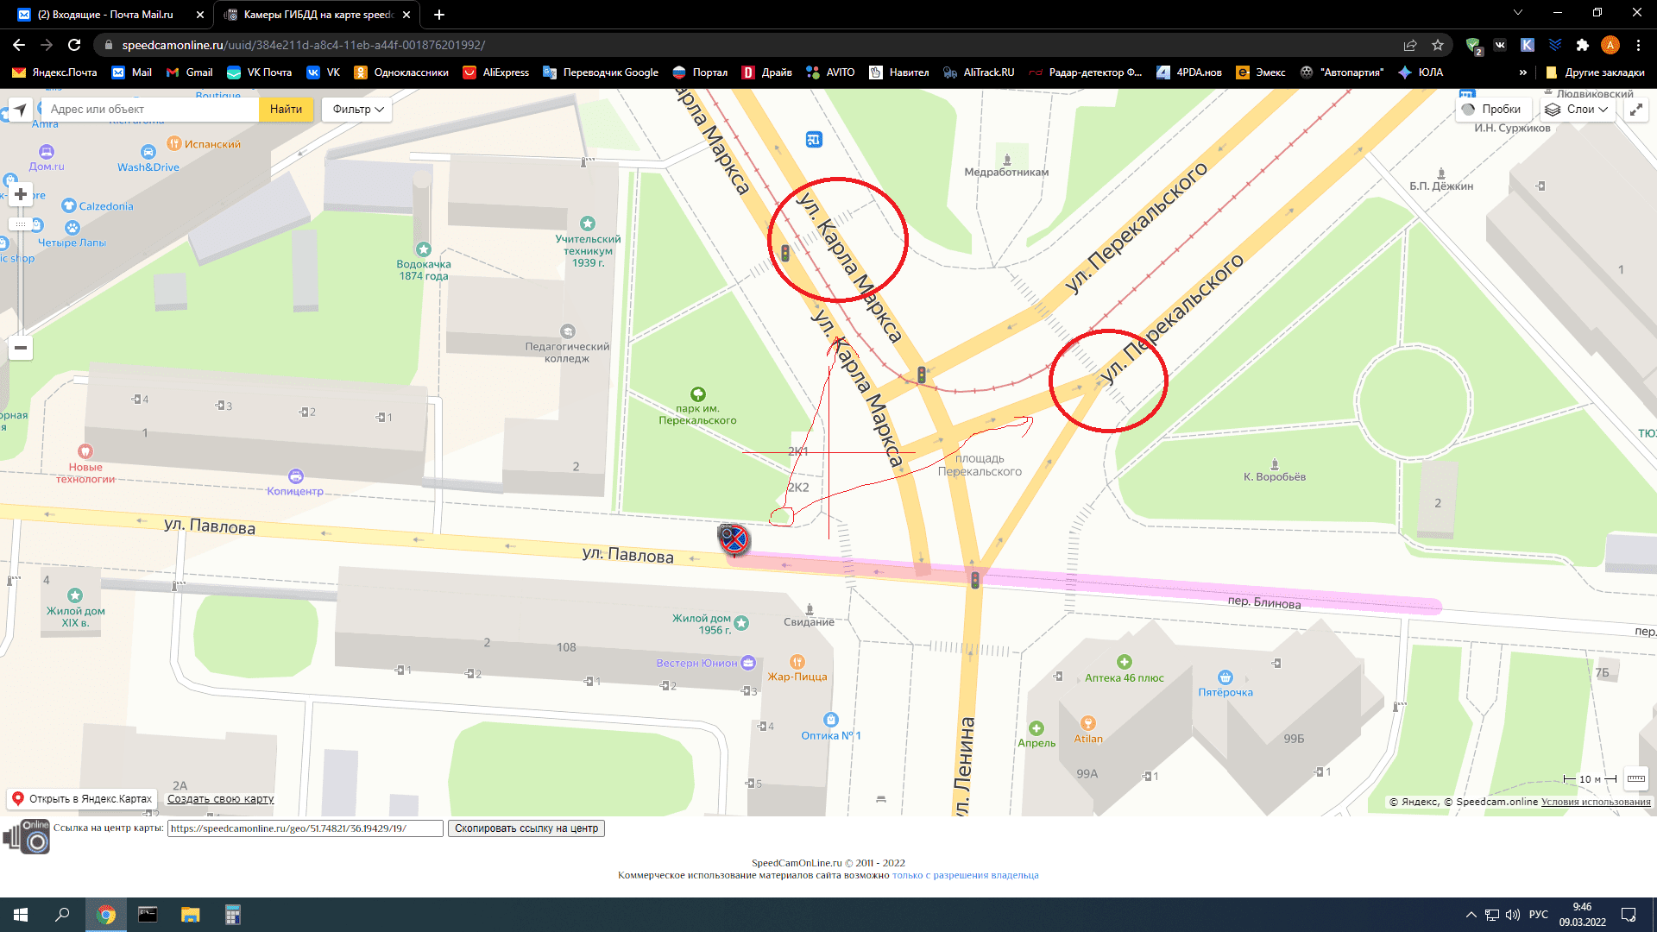Open the Фильтр dropdown

point(356,110)
